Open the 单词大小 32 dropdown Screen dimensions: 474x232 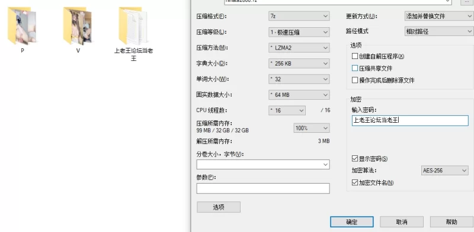[x=299, y=79]
